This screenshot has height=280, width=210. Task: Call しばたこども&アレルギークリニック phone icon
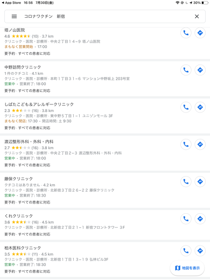[186, 107]
